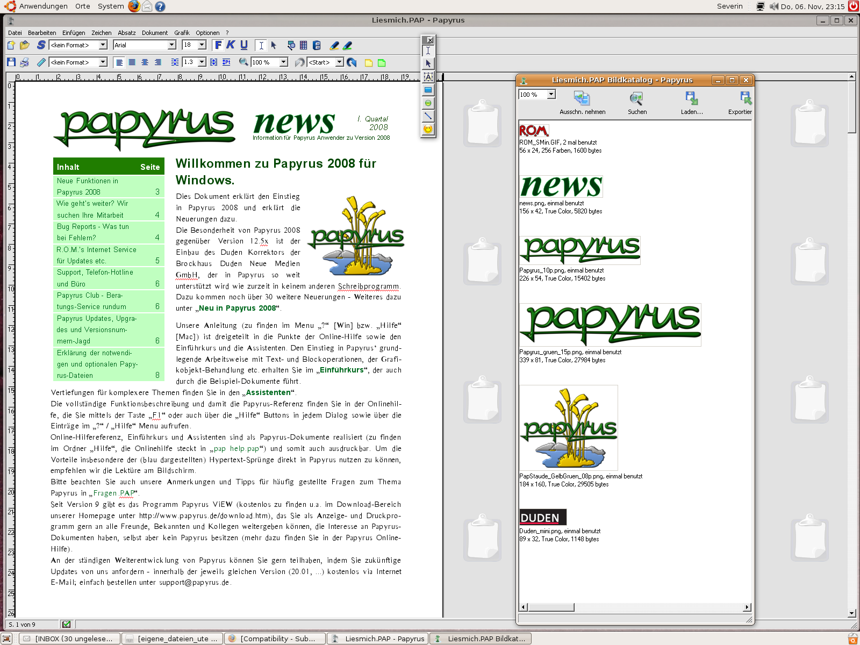Choose the line drawing tool
Screen dimensions: 860x645
[428, 116]
